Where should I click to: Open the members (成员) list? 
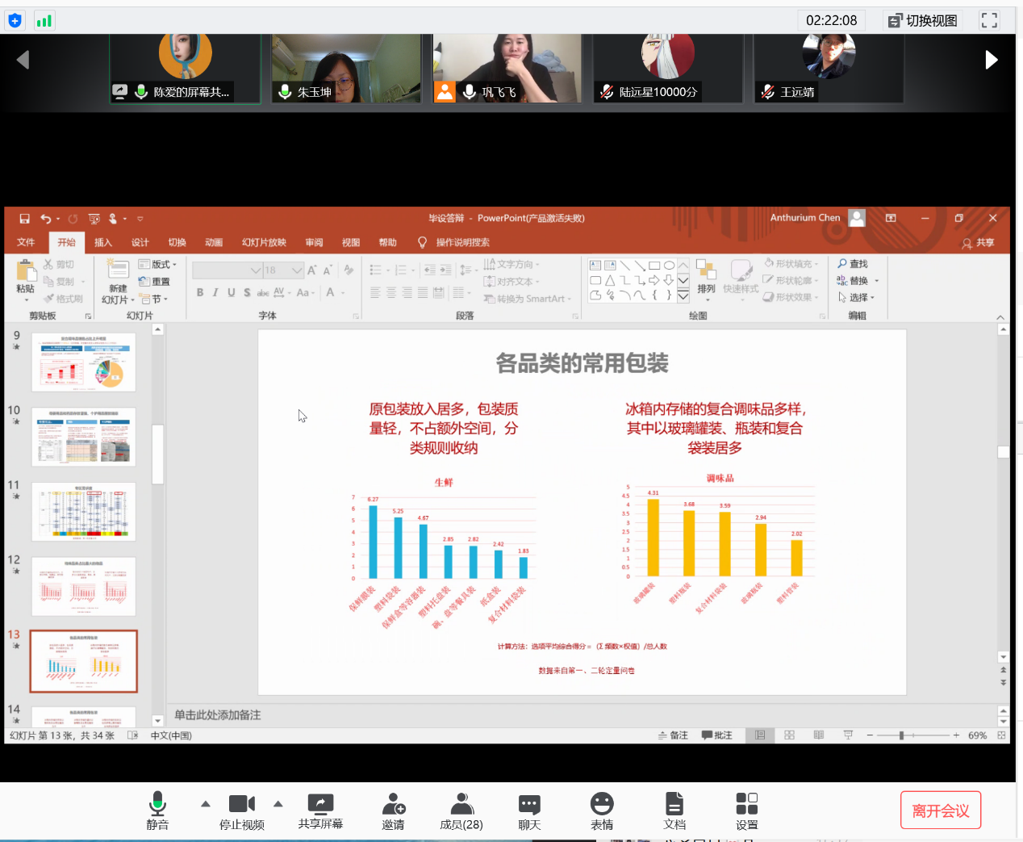[461, 804]
